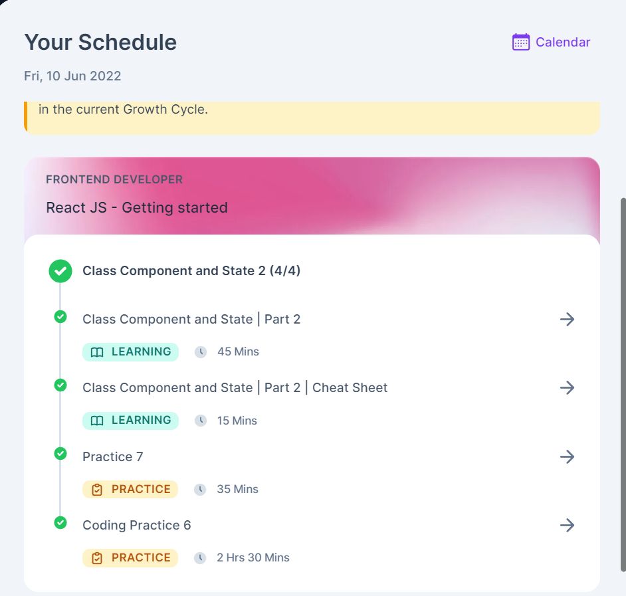Click green checkmark beside Practice 7

pos(60,454)
